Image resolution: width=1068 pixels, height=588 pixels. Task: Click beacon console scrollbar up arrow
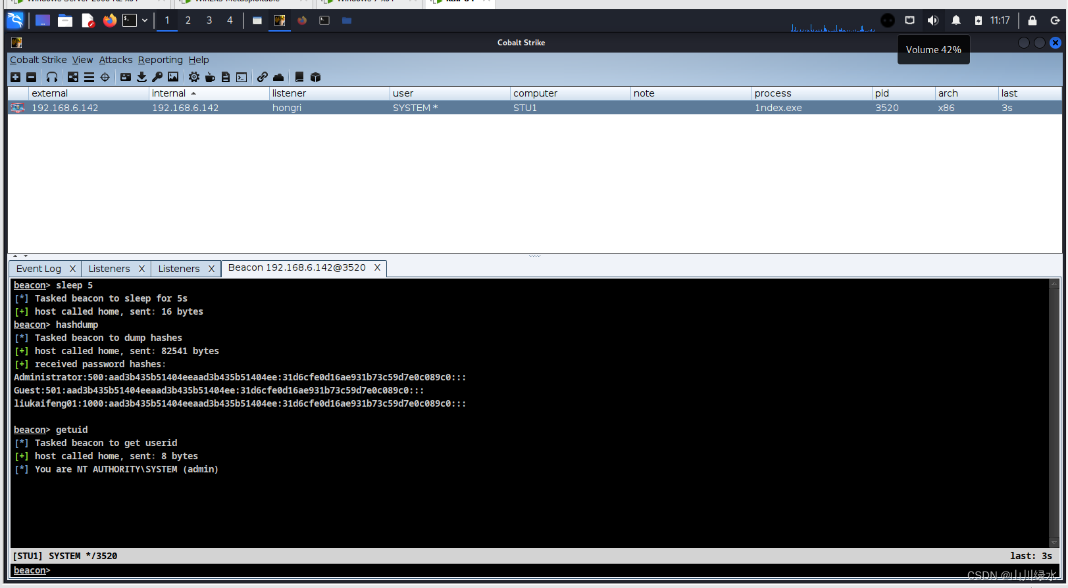[x=1054, y=284]
